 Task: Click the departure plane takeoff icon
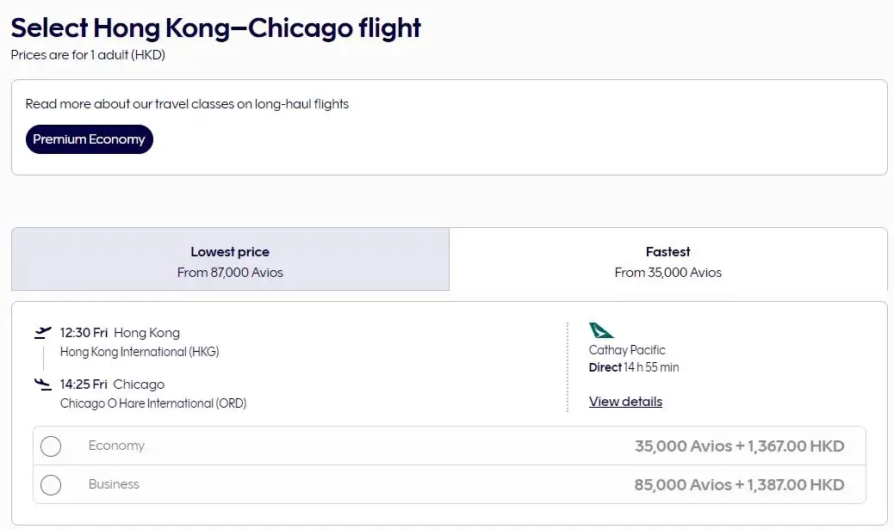coord(43,332)
